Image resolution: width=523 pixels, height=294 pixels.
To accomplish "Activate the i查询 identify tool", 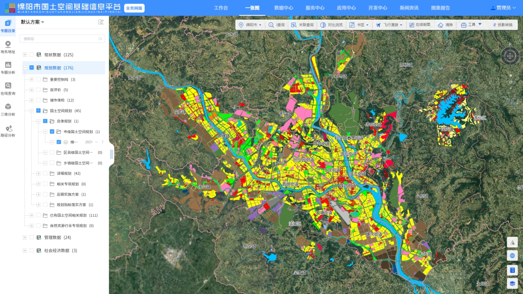I will click(277, 25).
